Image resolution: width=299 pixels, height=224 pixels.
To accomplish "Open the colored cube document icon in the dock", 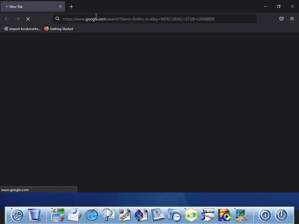I will (141, 215).
